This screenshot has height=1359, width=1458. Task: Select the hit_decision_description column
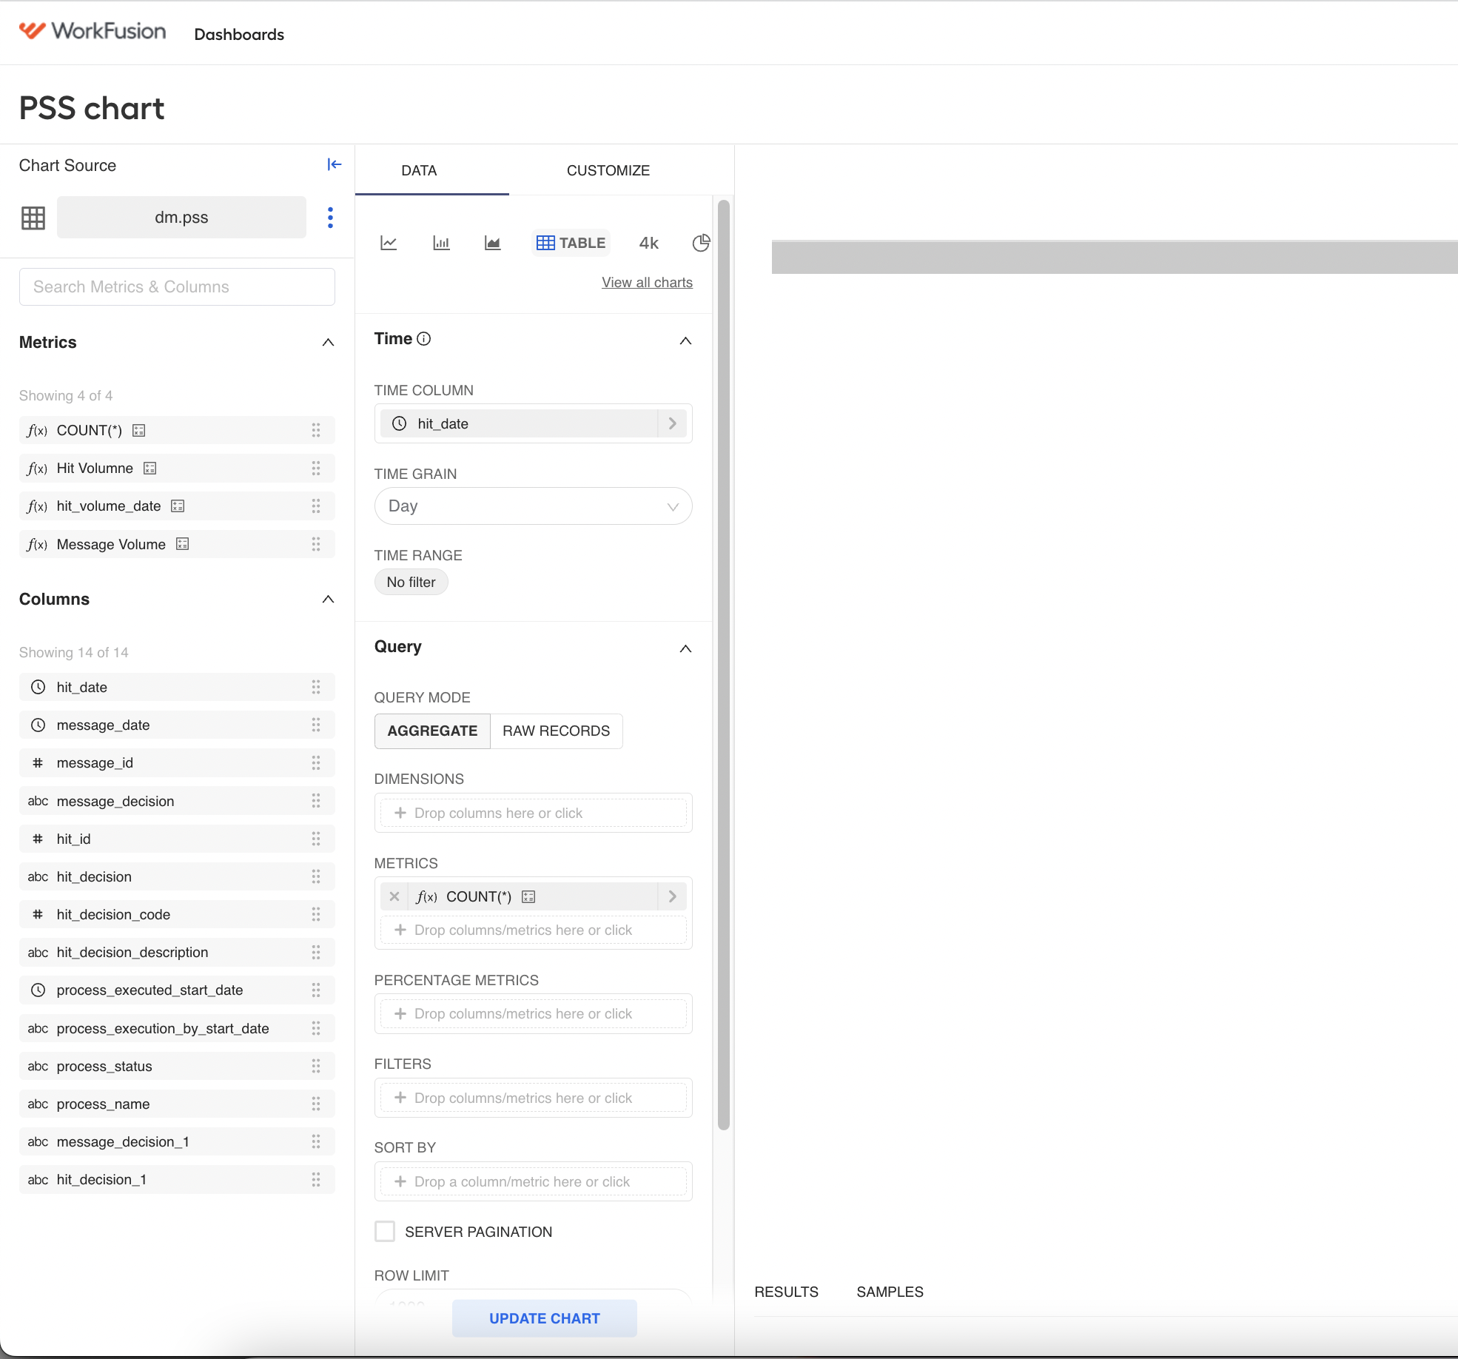coord(177,952)
